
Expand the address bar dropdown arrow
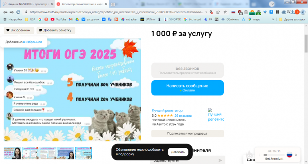coord(206,12)
